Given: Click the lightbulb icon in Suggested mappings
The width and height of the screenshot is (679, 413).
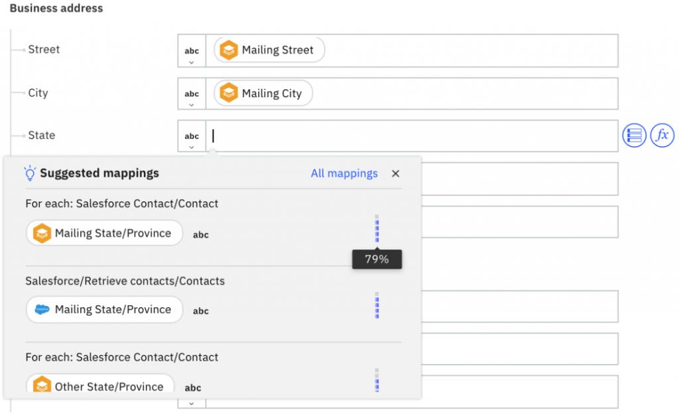Looking at the screenshot, I should [x=29, y=173].
